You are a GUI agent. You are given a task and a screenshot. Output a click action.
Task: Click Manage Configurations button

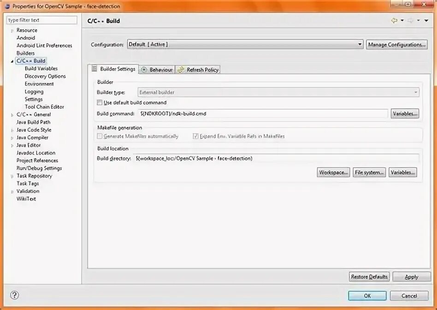point(396,45)
